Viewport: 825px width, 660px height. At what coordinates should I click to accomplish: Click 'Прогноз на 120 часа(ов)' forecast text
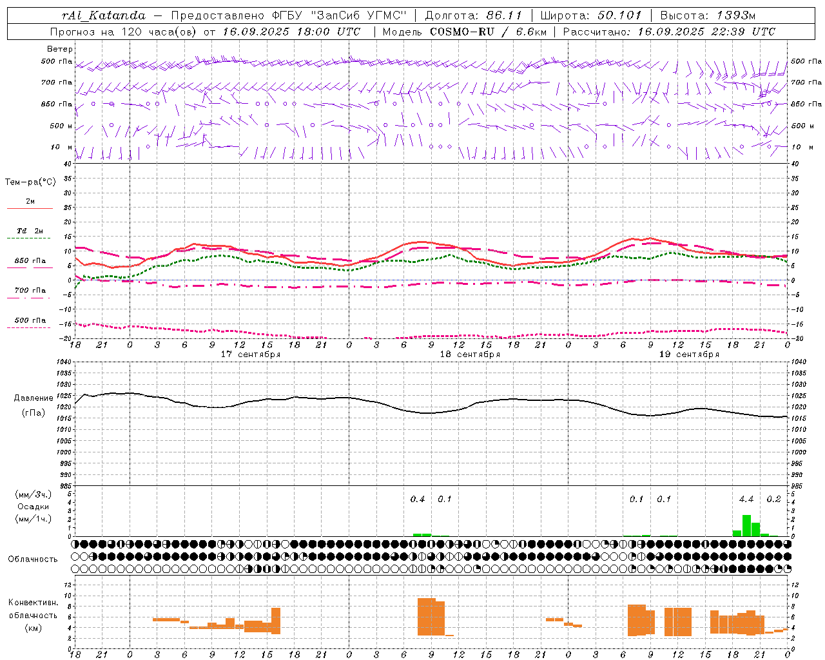click(x=124, y=32)
